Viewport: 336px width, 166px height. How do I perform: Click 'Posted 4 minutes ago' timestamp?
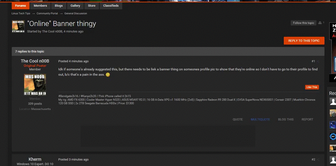pyautogui.click(x=73, y=61)
